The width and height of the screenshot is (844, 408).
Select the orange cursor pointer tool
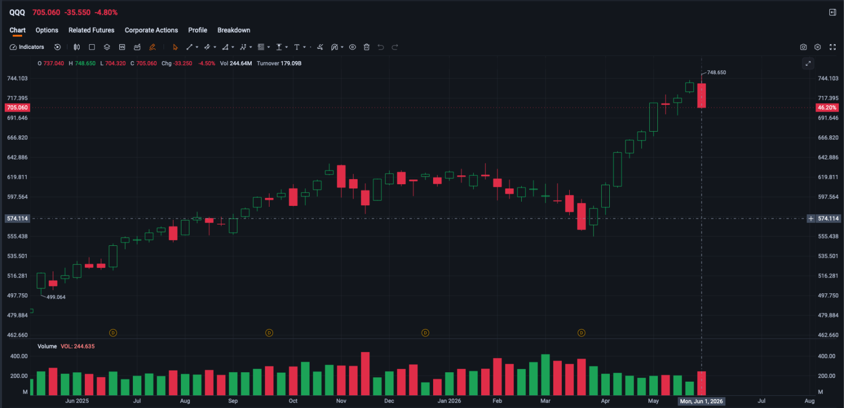pos(175,47)
